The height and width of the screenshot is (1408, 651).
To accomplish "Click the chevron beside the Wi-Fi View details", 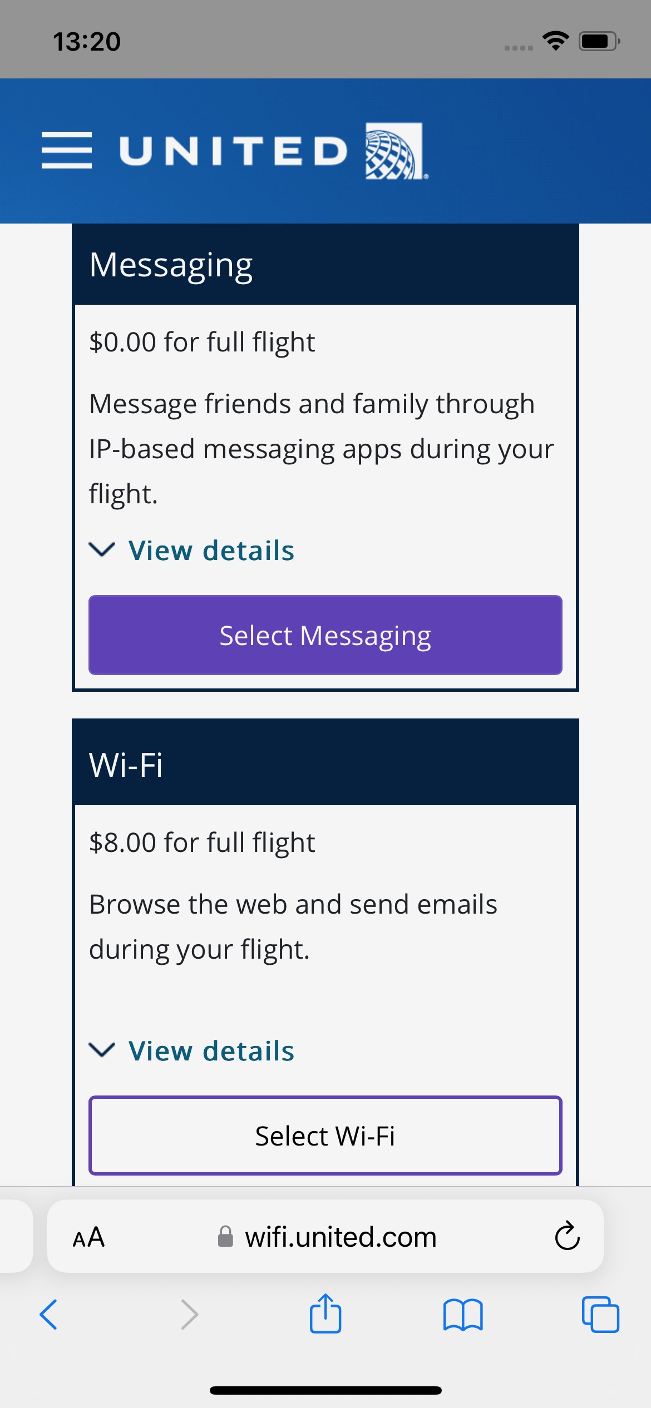I will coord(102,1050).
